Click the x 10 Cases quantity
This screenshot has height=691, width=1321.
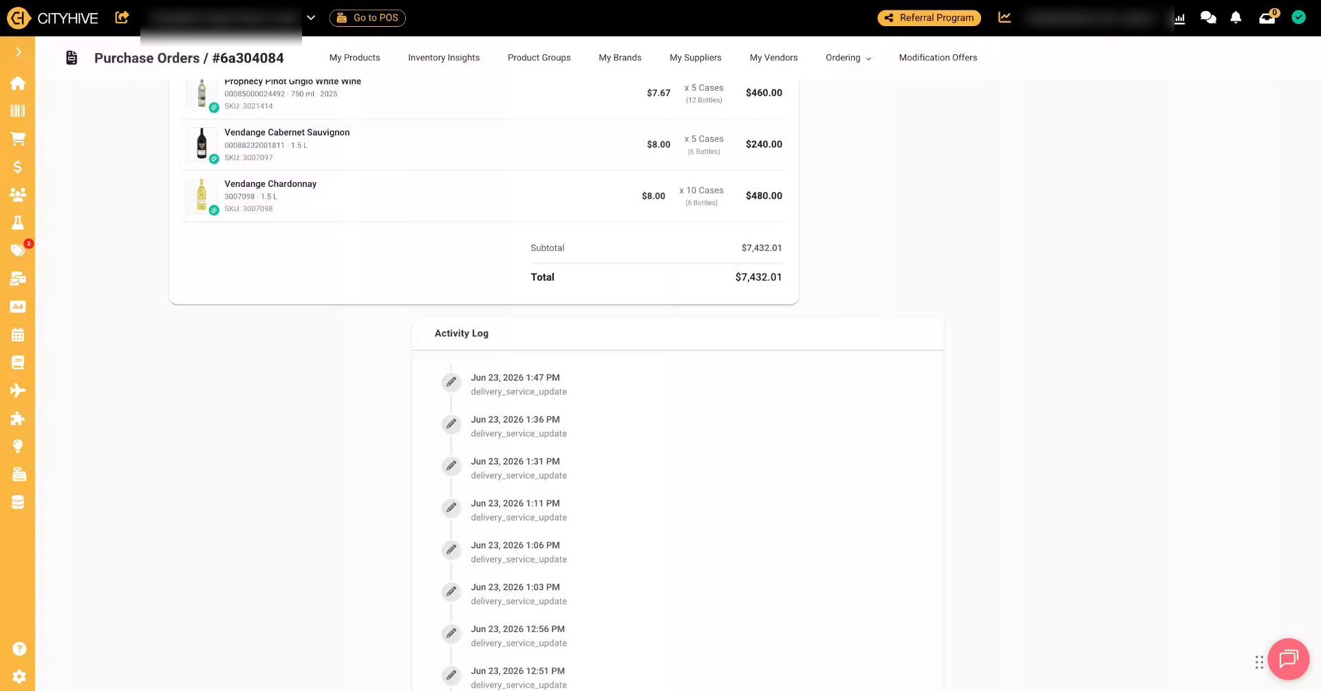(x=701, y=190)
